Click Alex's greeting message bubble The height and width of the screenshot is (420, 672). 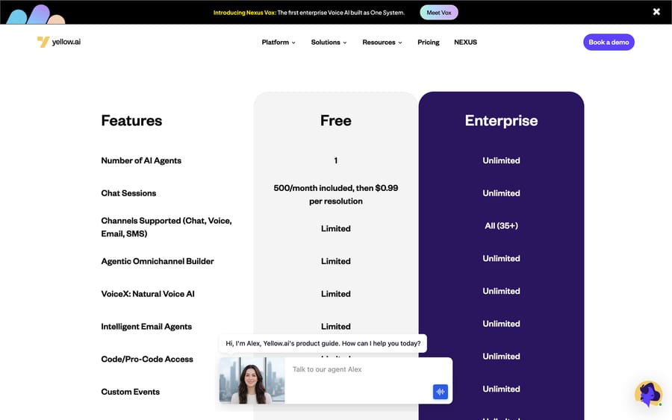[323, 343]
